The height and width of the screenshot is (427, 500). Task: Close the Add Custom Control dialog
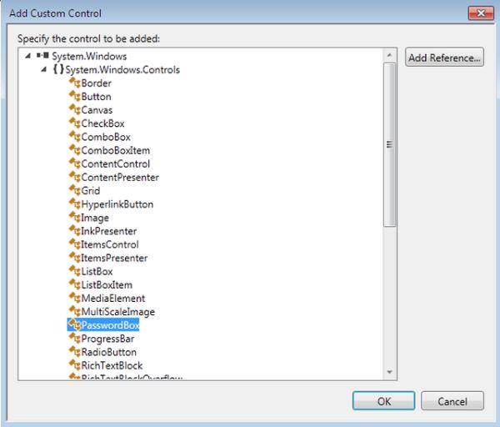pyautogui.click(x=481, y=13)
